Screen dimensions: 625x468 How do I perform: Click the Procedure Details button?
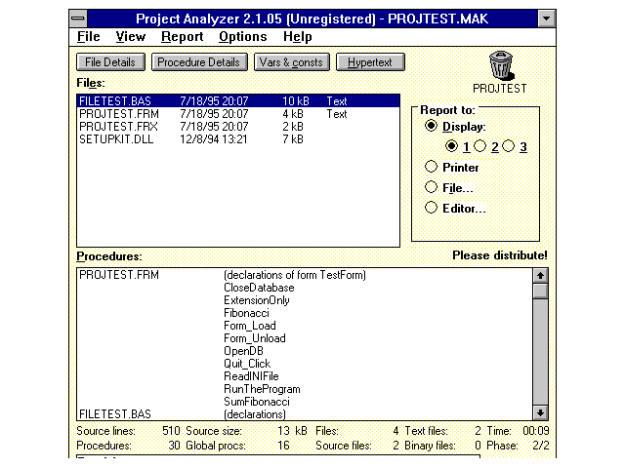198,62
